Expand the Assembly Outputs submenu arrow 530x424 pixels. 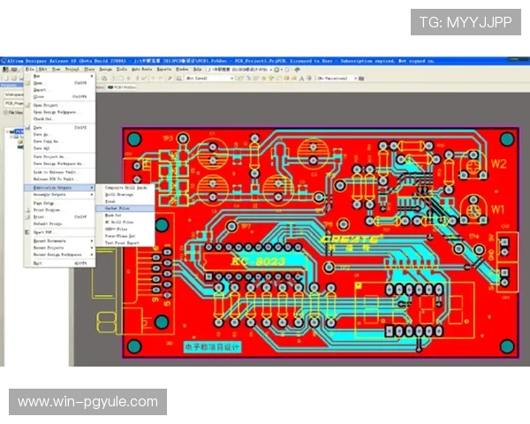point(93,194)
